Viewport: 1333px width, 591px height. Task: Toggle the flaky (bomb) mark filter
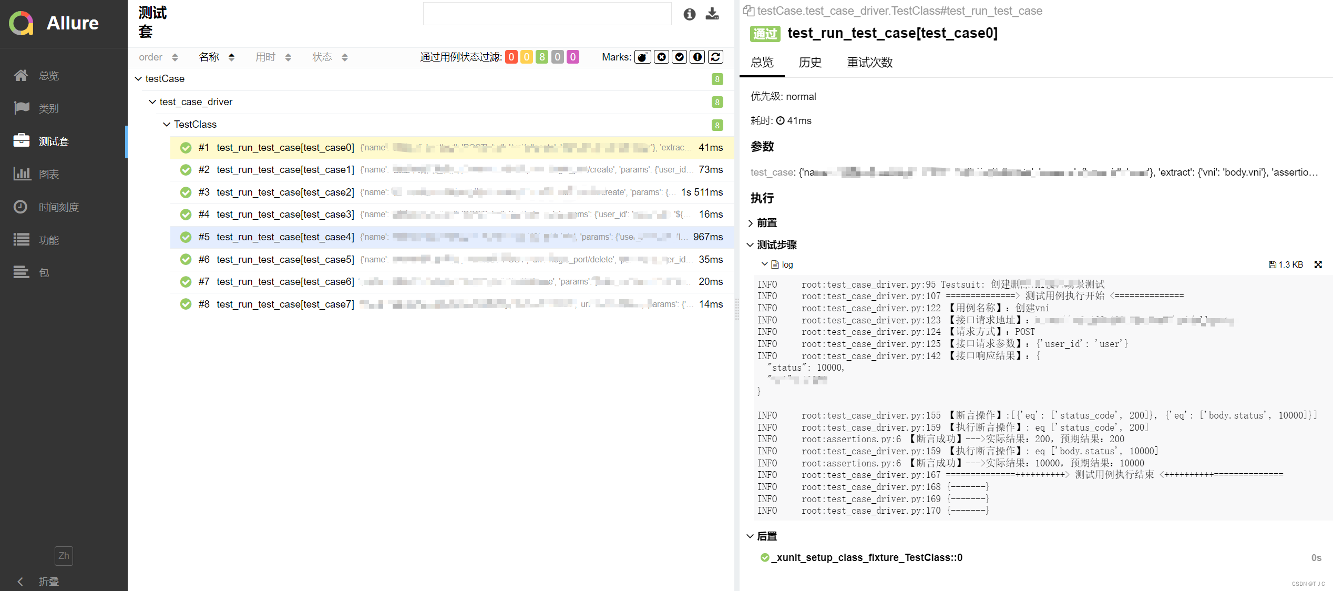[642, 57]
